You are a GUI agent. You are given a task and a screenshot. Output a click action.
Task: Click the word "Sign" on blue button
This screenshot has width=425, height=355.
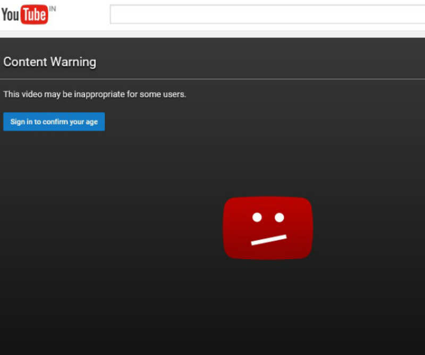tap(18, 122)
